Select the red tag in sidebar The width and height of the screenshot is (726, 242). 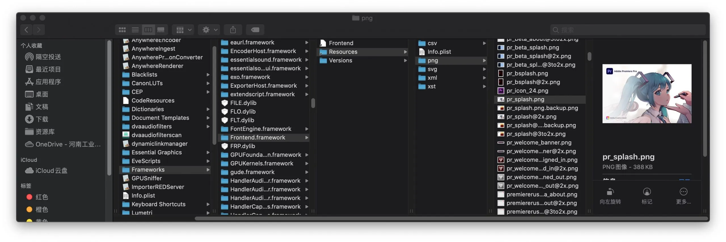(x=37, y=197)
